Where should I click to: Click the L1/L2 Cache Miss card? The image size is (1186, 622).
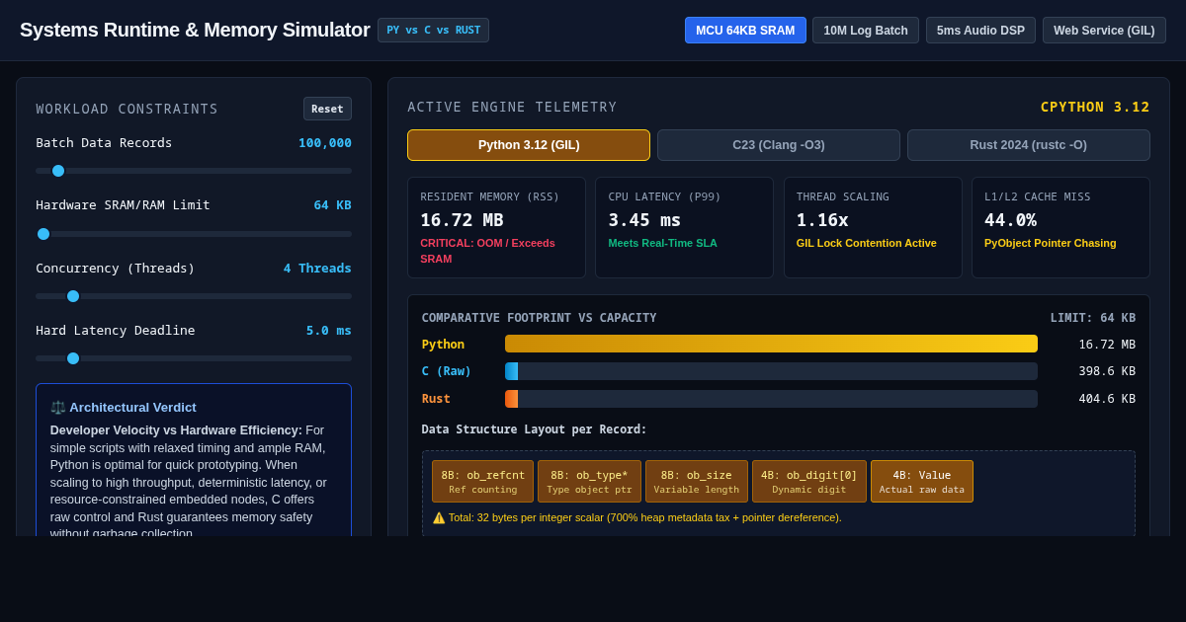(1060, 227)
